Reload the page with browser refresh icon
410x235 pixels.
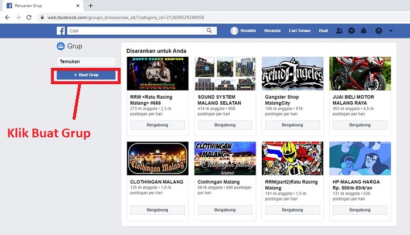click(29, 18)
